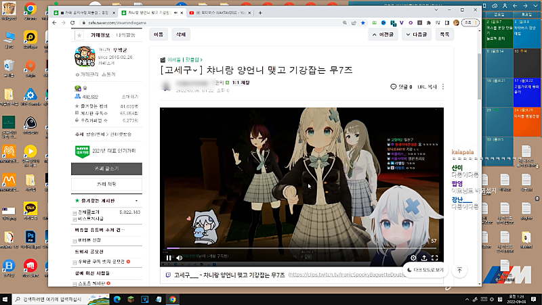Click the 삭제 delete button
Image resolution: width=542 pixels, height=305 pixels.
tap(181, 34)
